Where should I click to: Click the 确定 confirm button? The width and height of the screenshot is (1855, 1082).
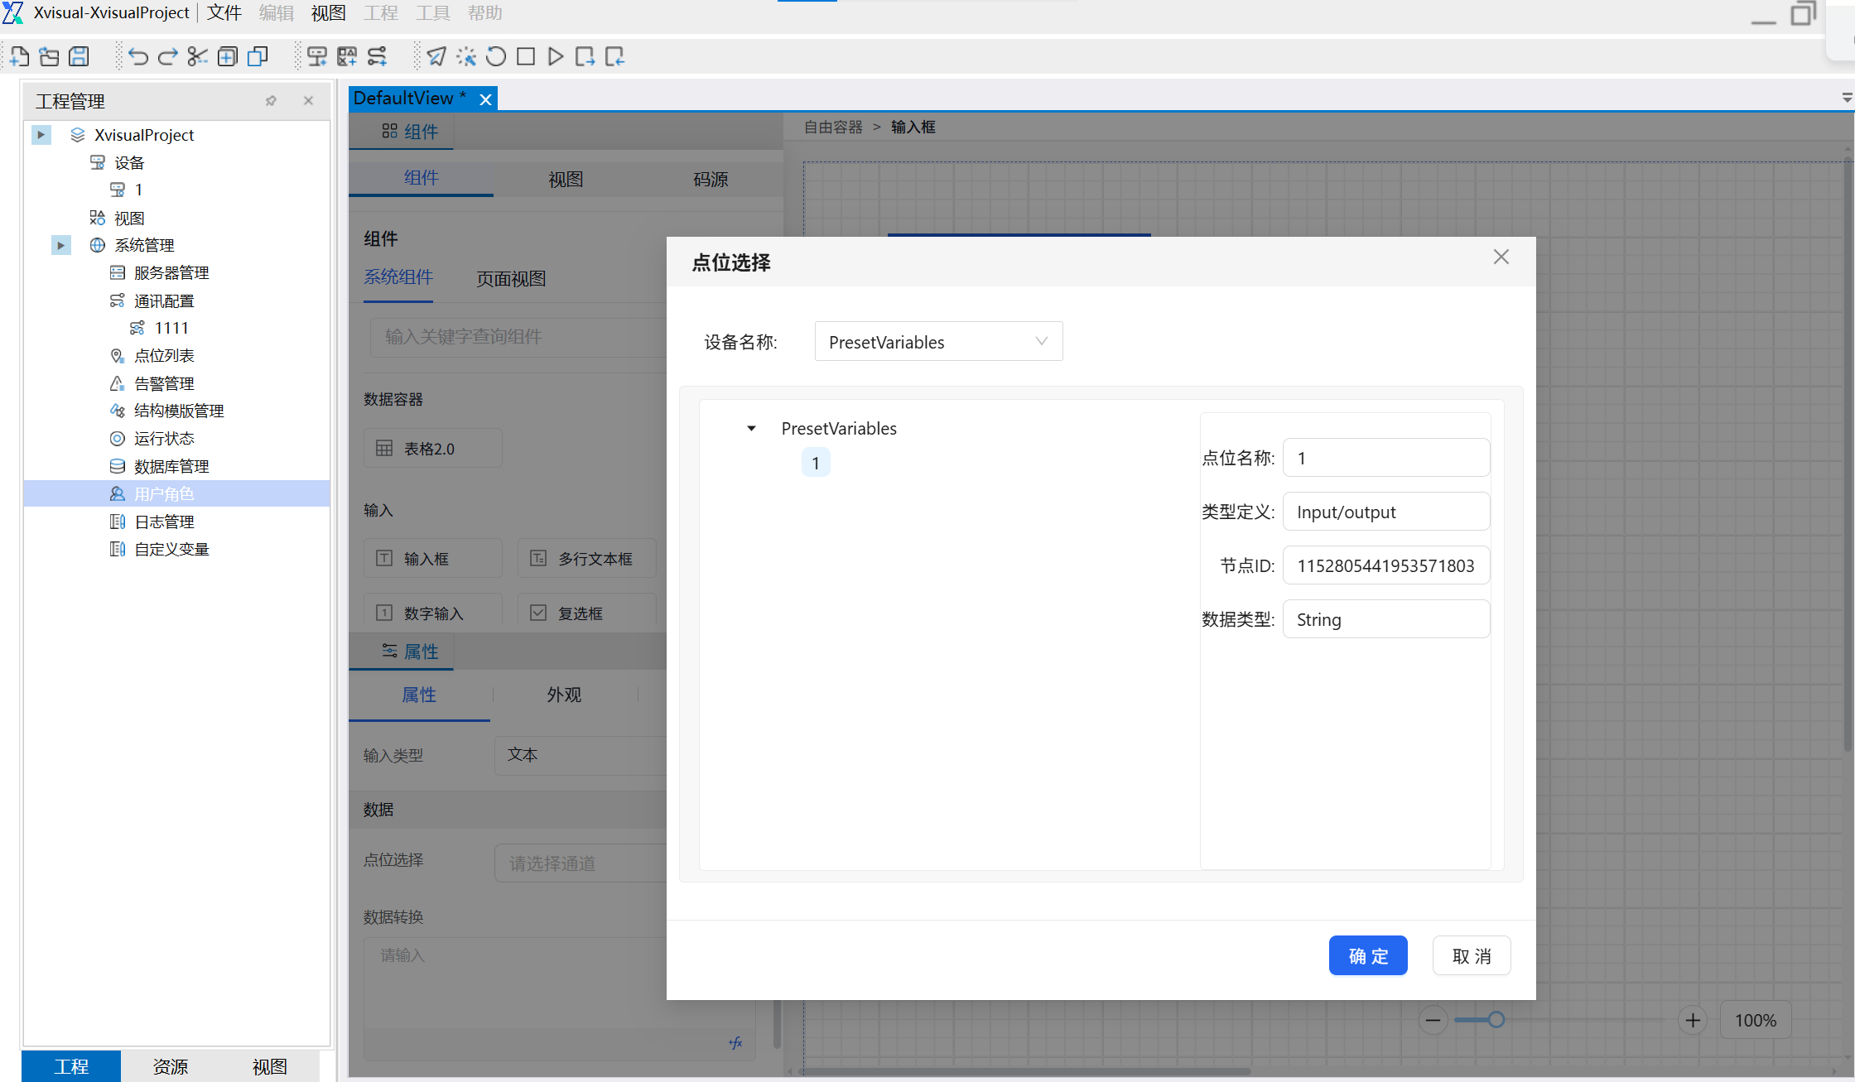click(1368, 956)
